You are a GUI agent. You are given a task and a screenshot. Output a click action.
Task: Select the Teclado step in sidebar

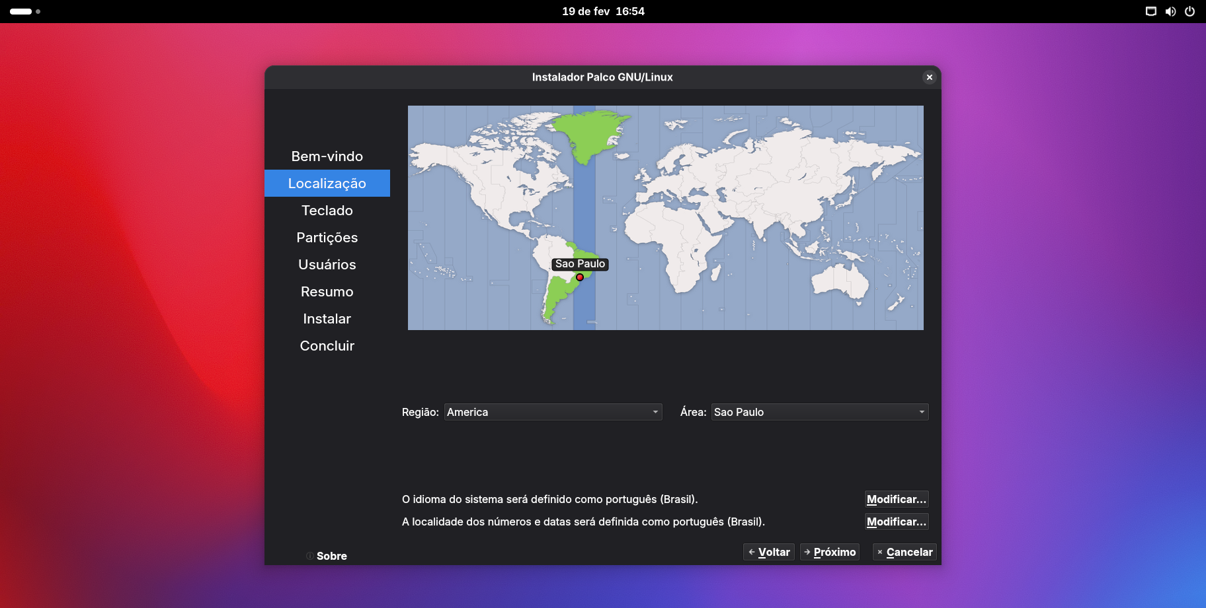(327, 211)
